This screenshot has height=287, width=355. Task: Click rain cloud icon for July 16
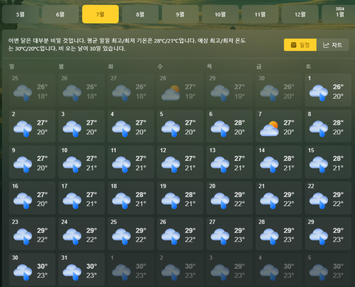pyautogui.click(x=23, y=201)
